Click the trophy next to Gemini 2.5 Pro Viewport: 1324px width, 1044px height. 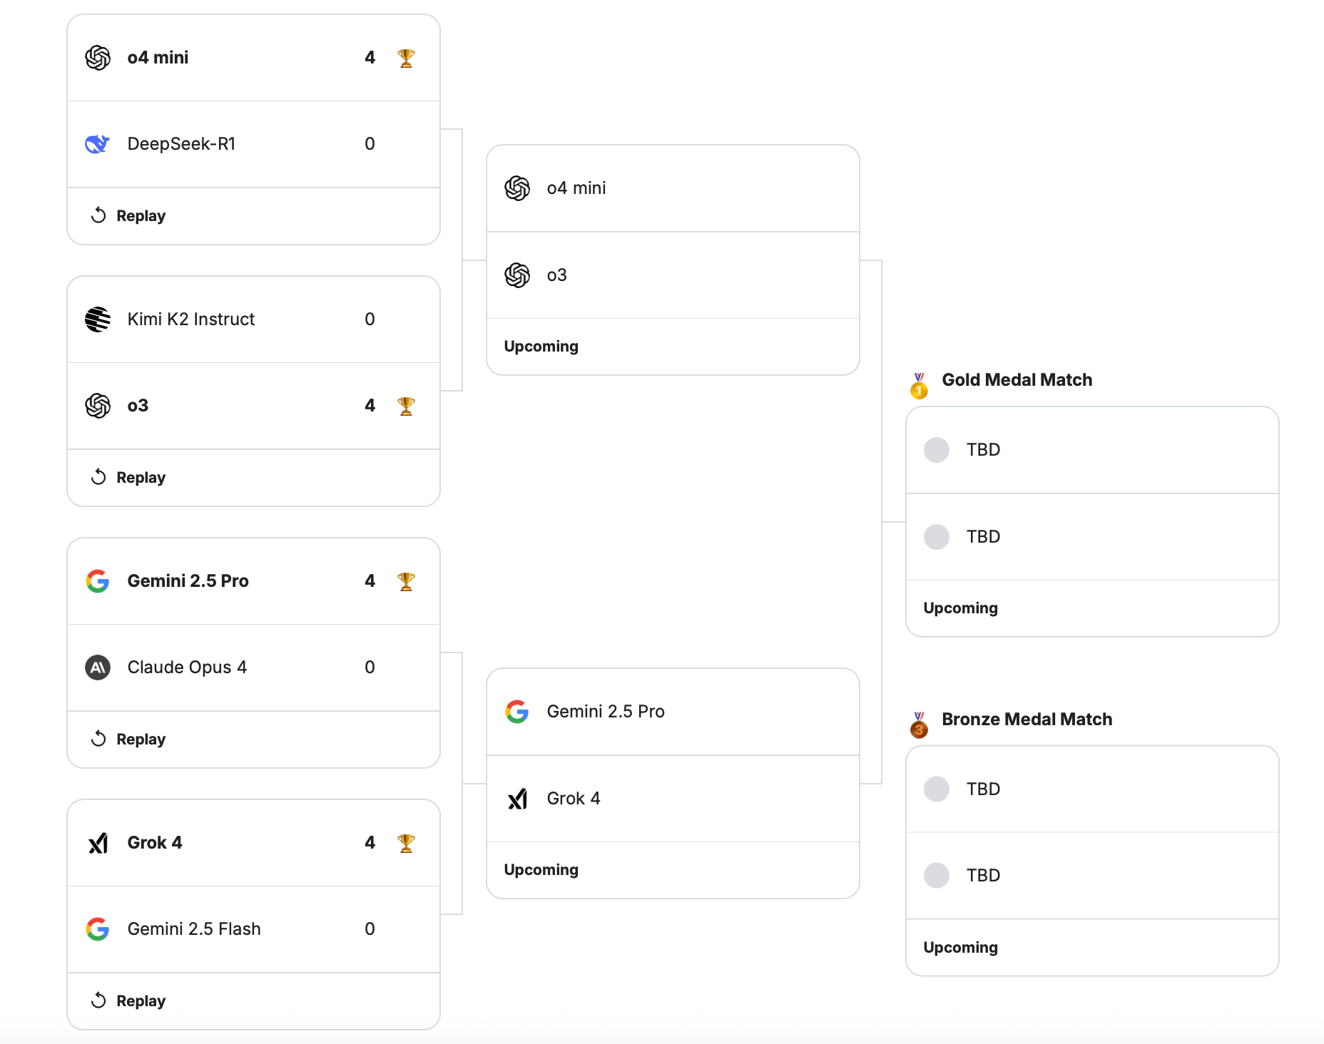pos(406,581)
